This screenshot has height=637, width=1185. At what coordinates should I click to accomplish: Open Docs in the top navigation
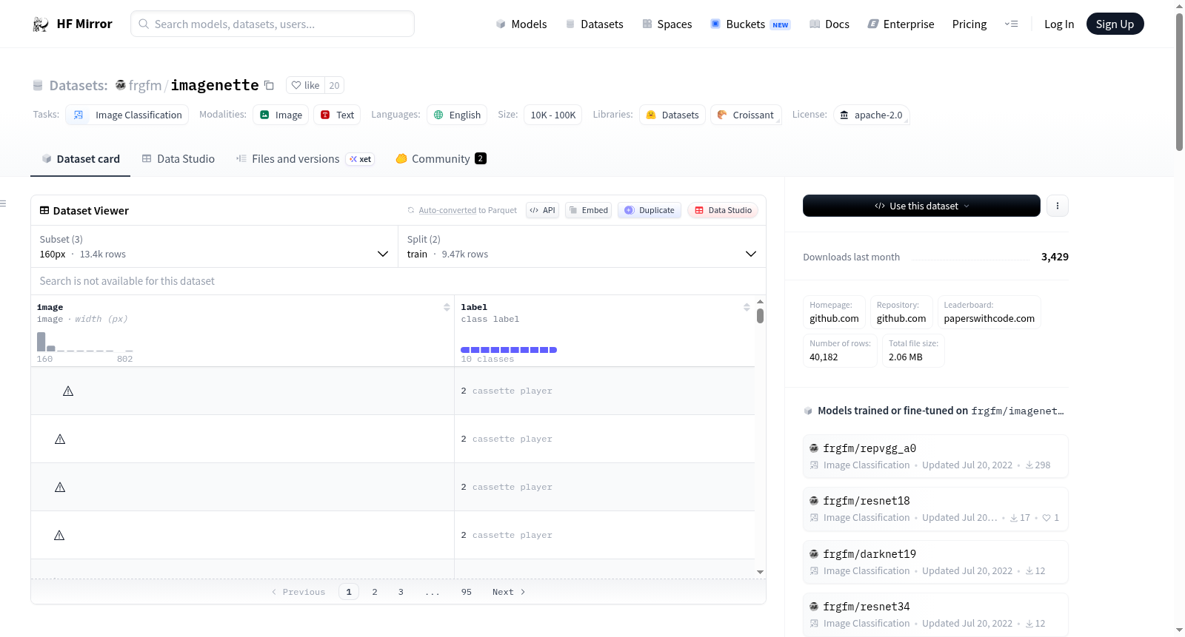(x=829, y=24)
